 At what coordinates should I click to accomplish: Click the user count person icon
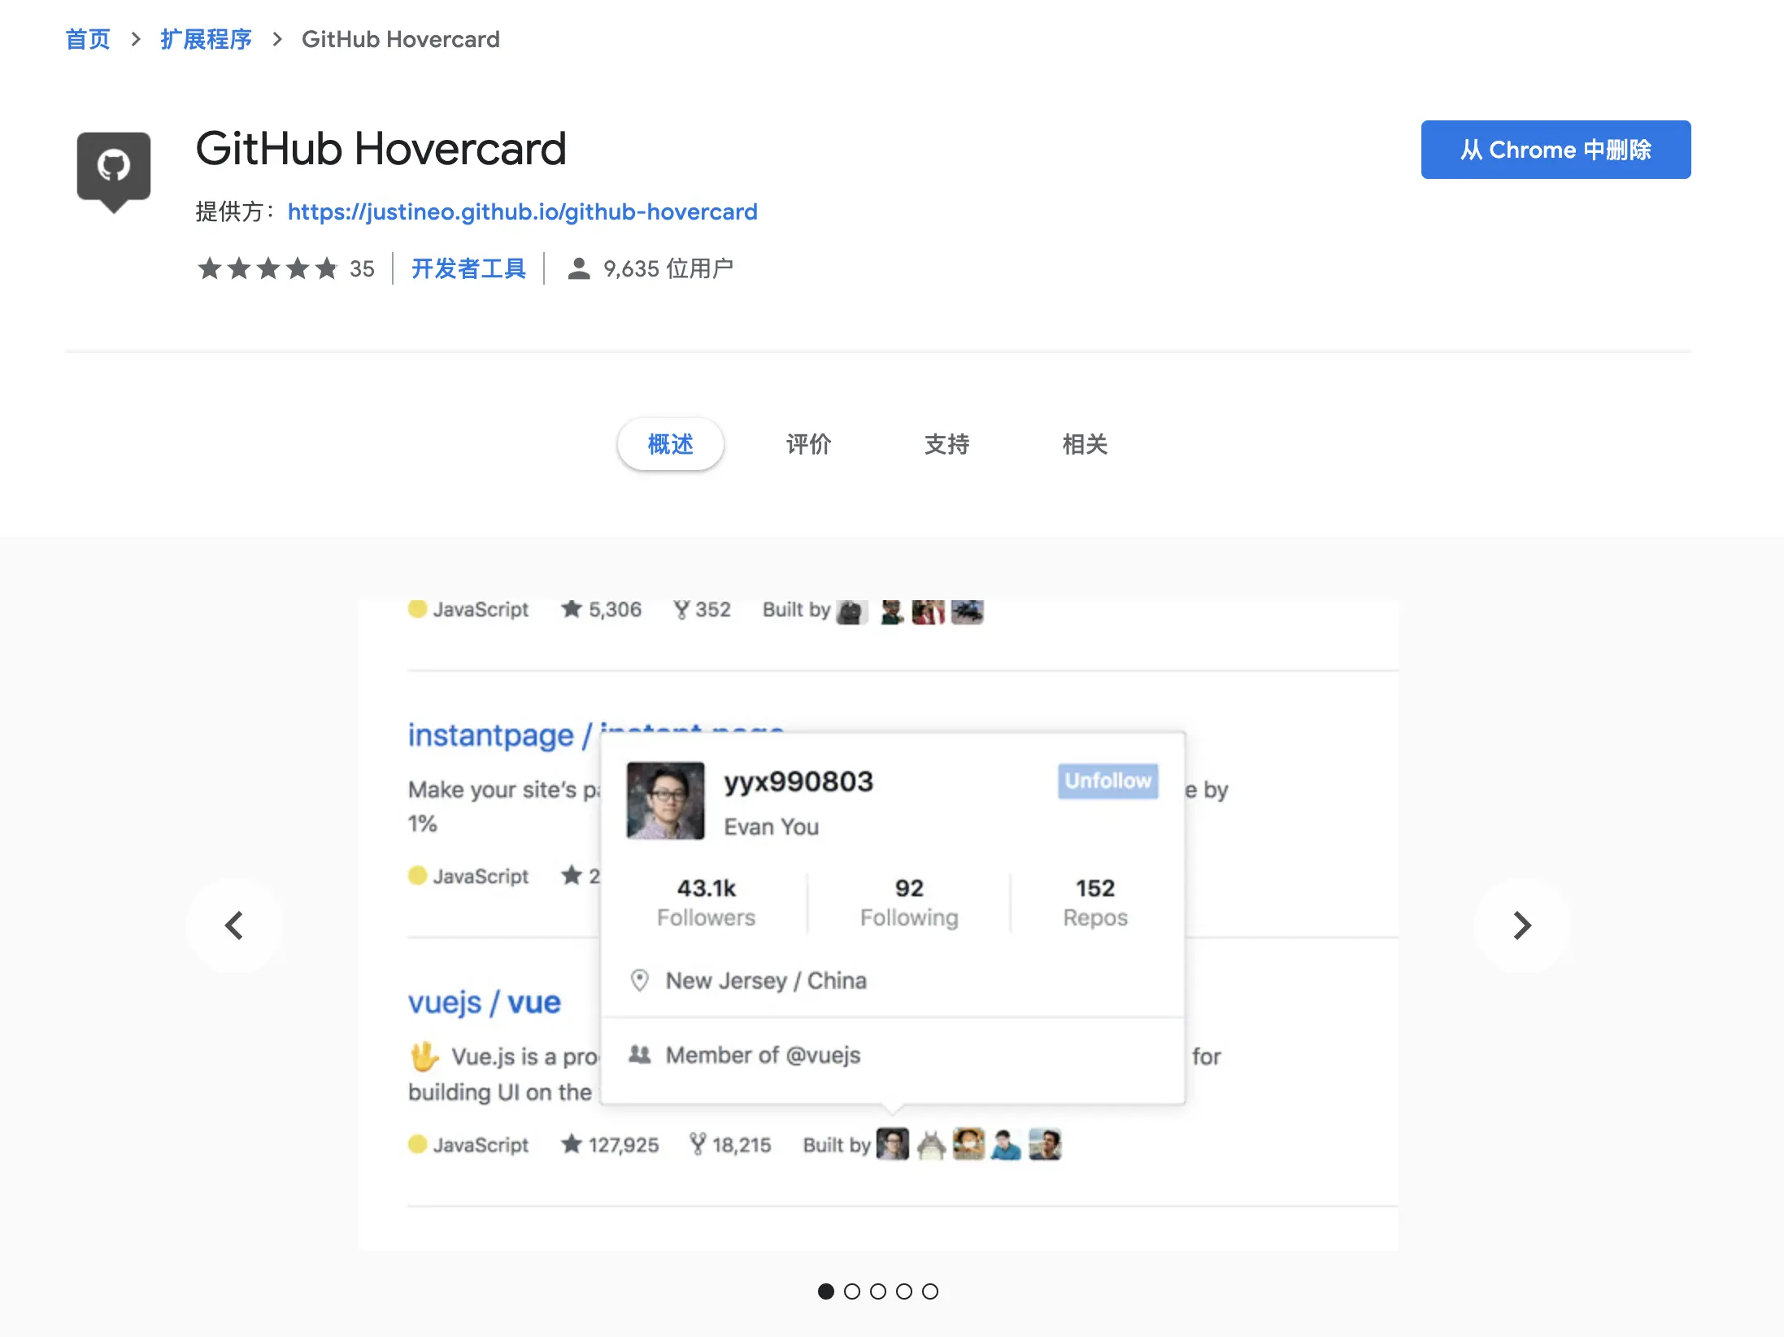(578, 268)
